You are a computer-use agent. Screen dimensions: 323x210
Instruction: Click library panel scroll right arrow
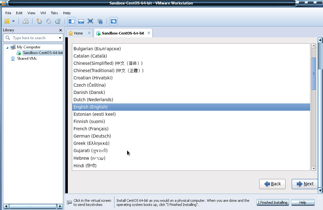[60, 206]
